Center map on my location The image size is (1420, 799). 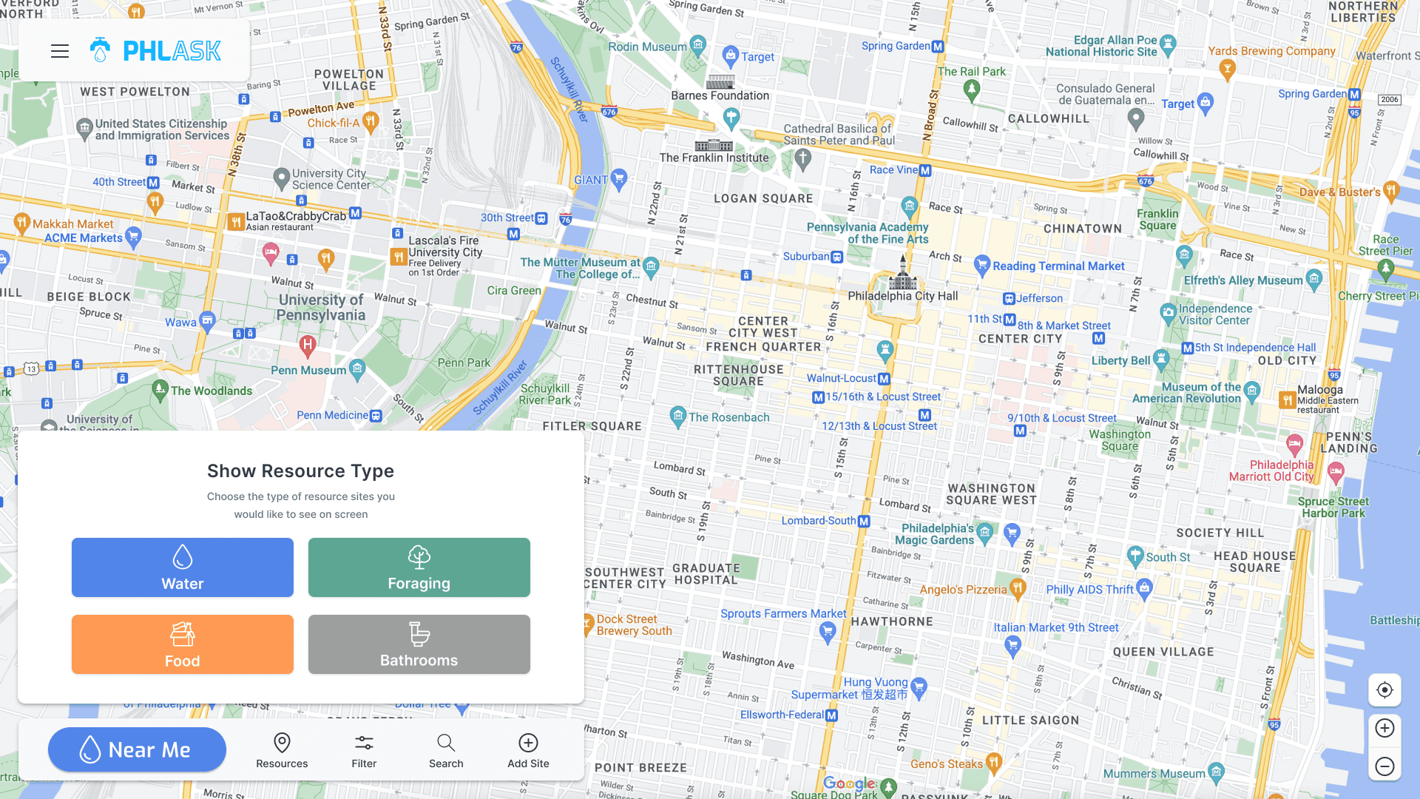click(x=1384, y=690)
